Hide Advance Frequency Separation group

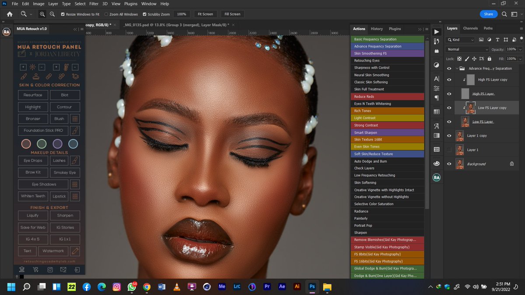tap(449, 69)
